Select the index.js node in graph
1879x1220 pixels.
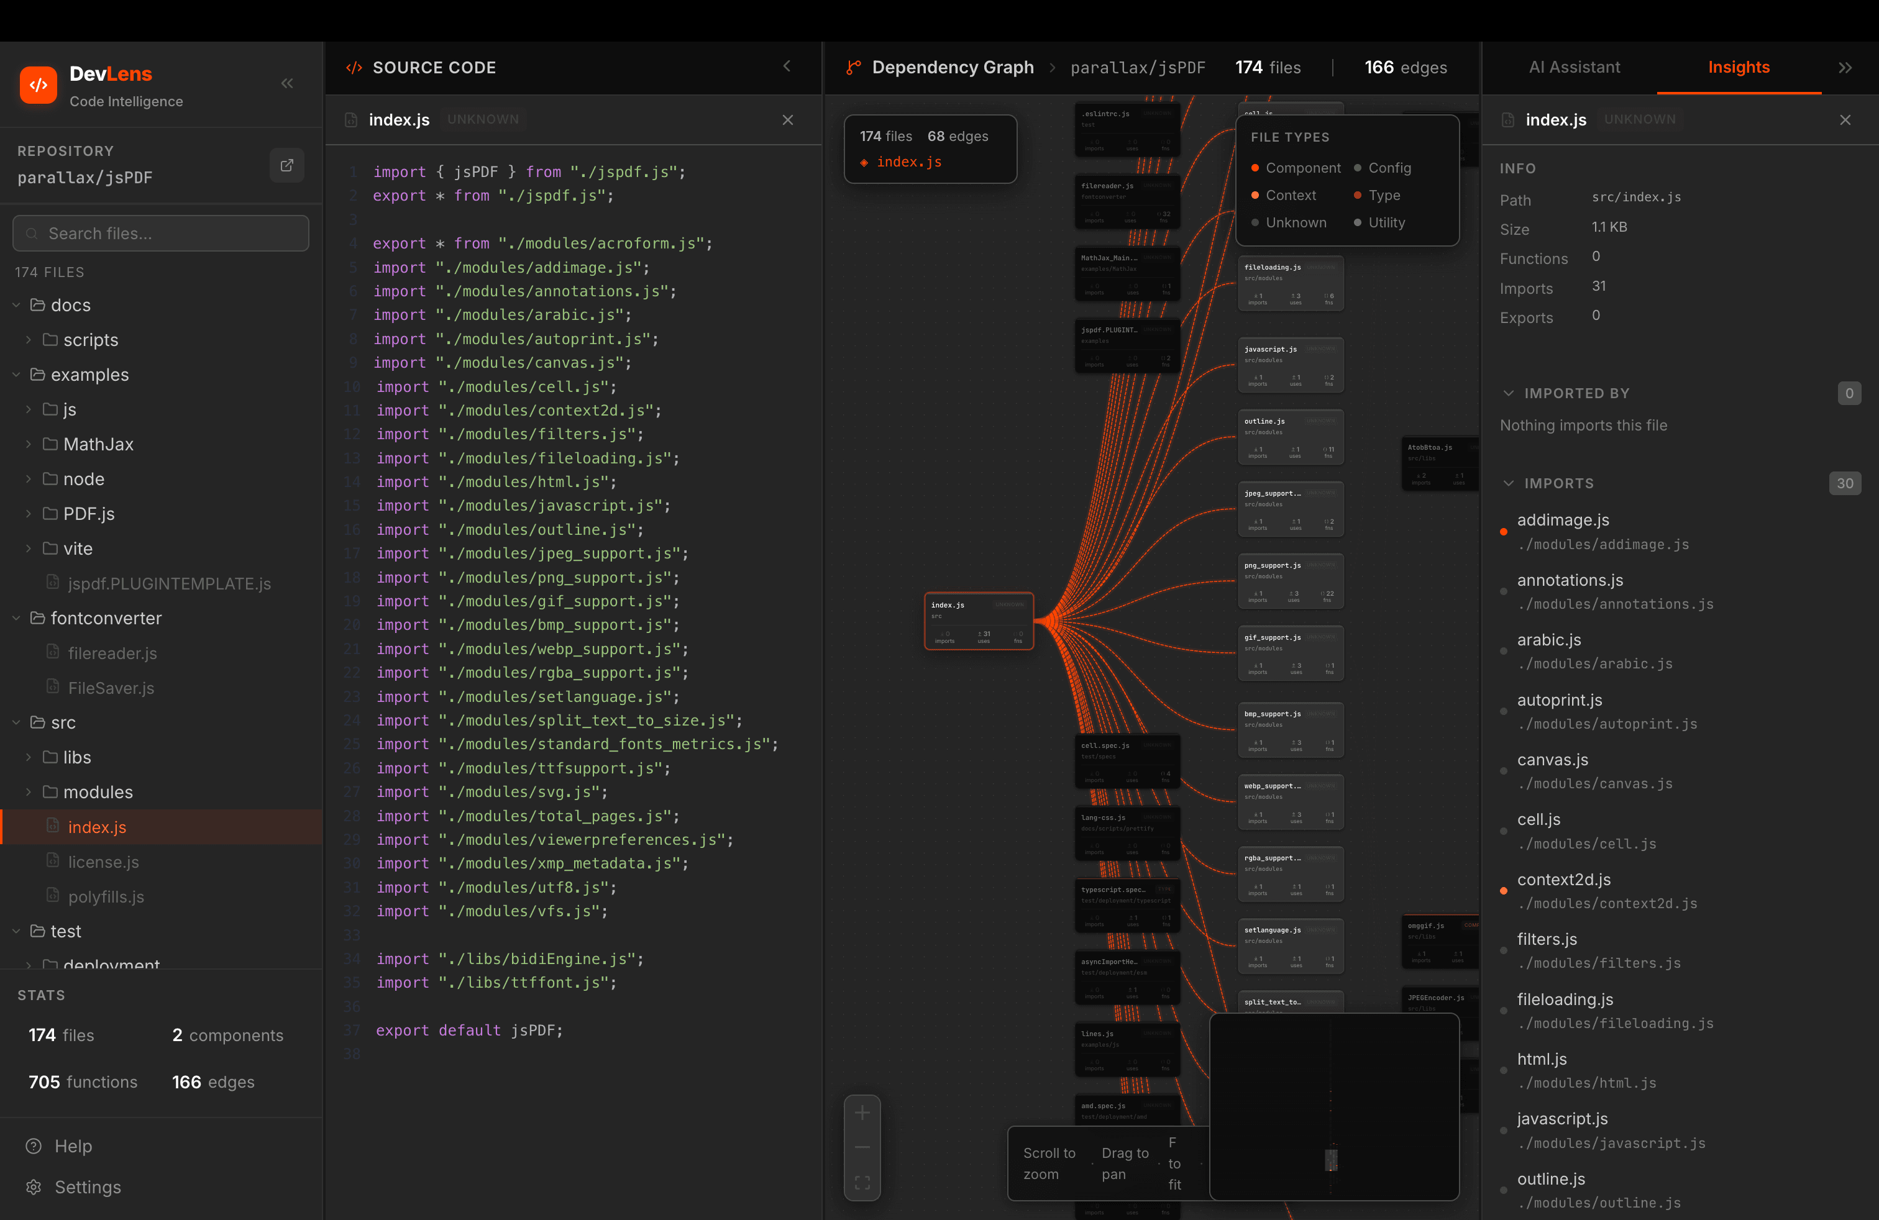(x=979, y=621)
